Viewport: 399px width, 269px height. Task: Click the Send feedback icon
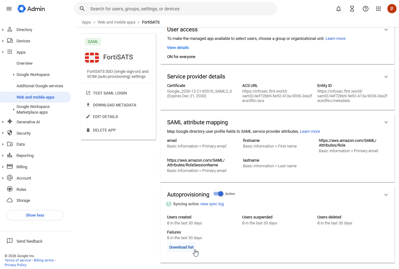[10, 241]
